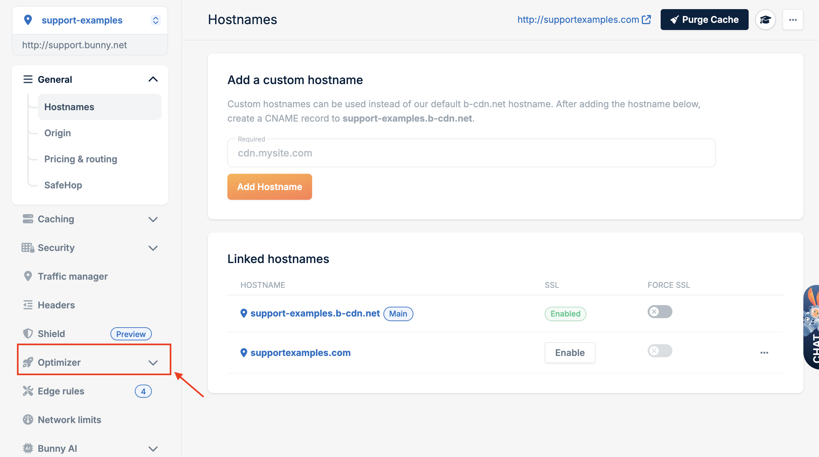Open the Pricing & routing page
The image size is (819, 457).
pos(81,159)
